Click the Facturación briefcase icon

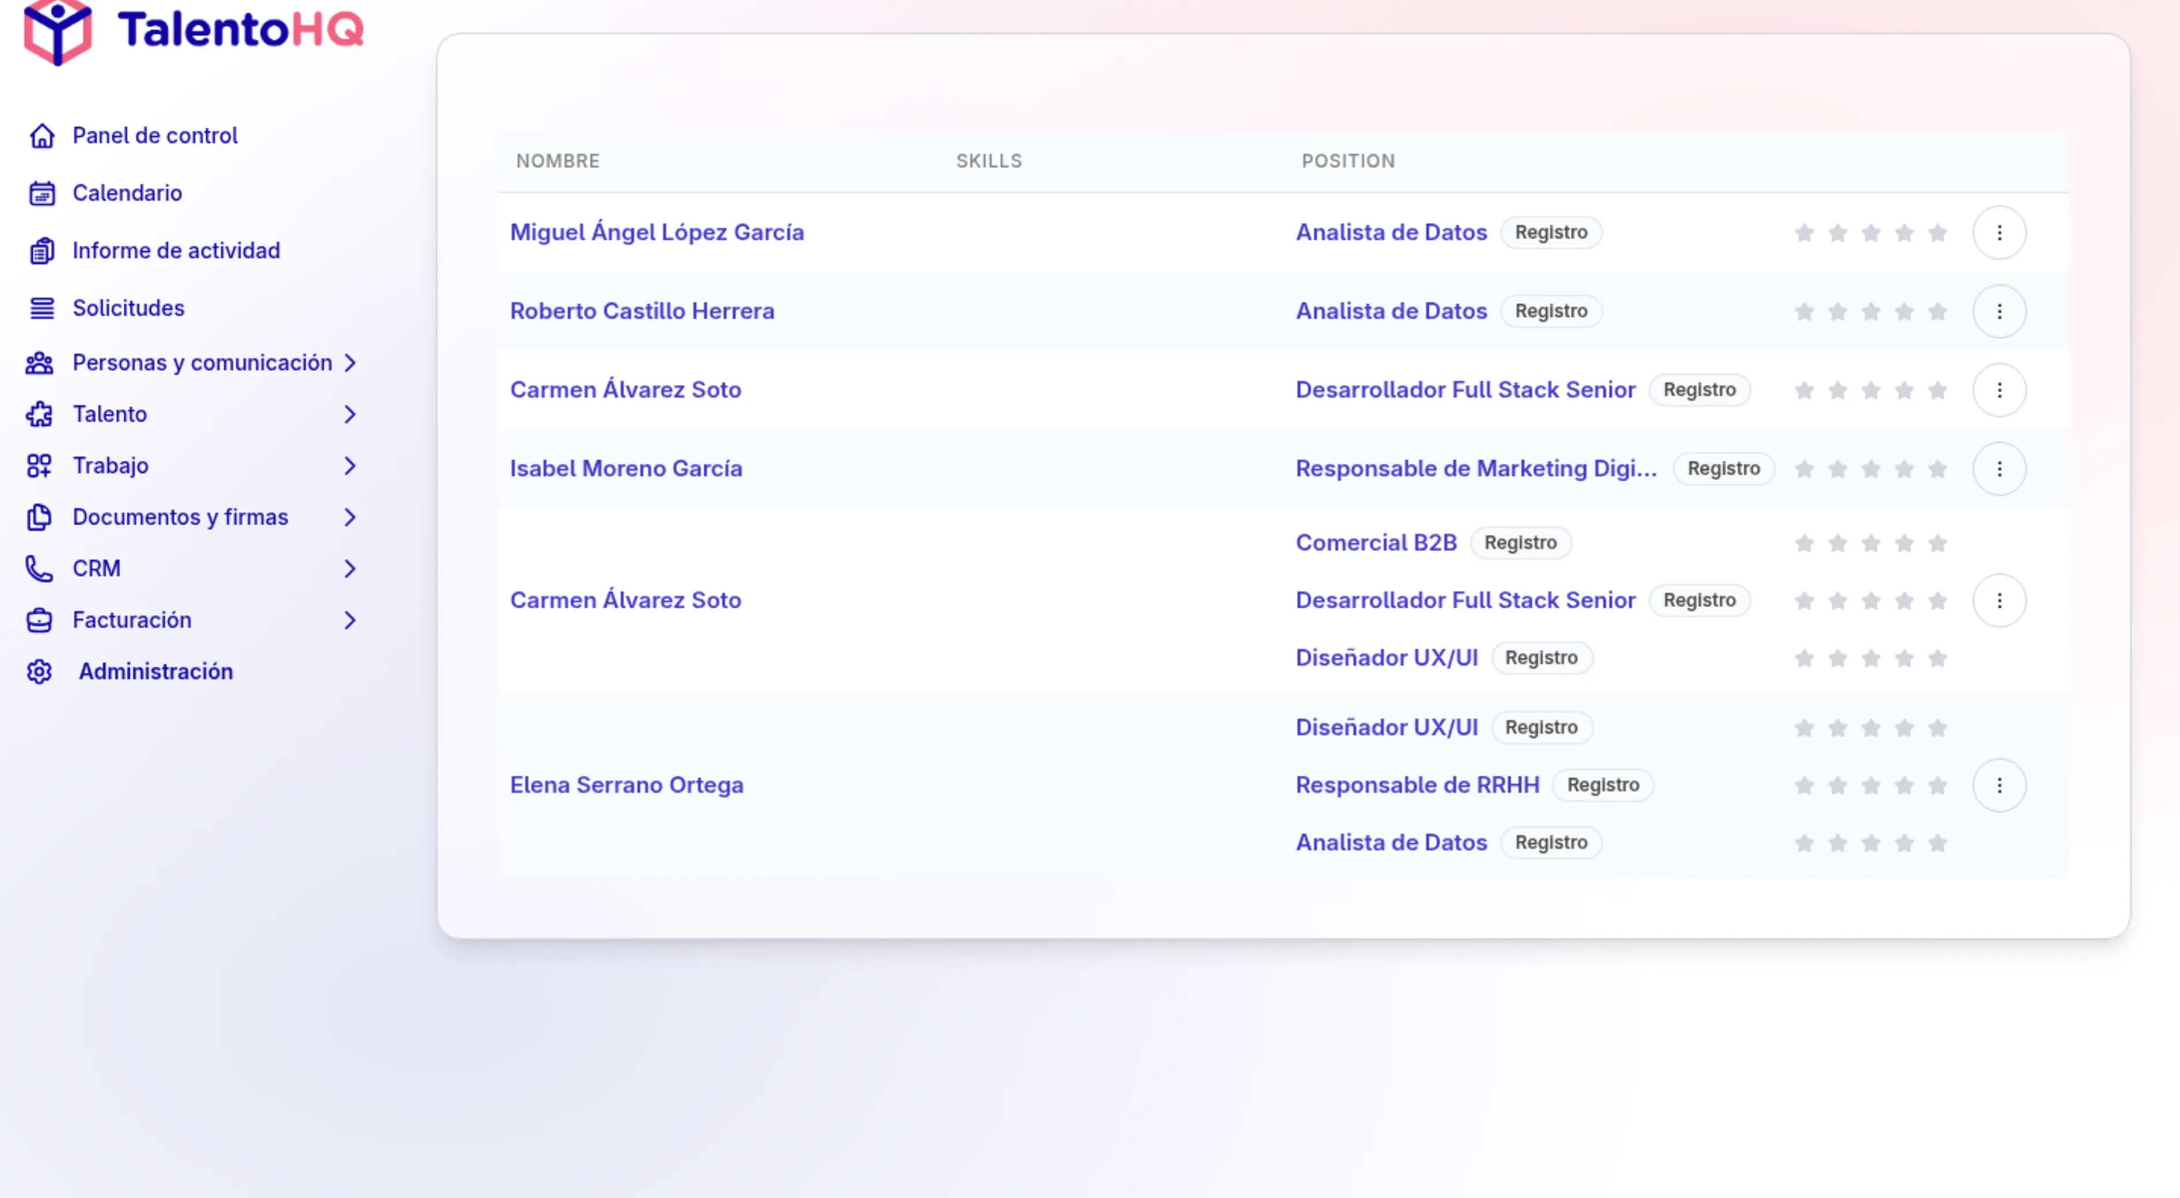point(39,620)
